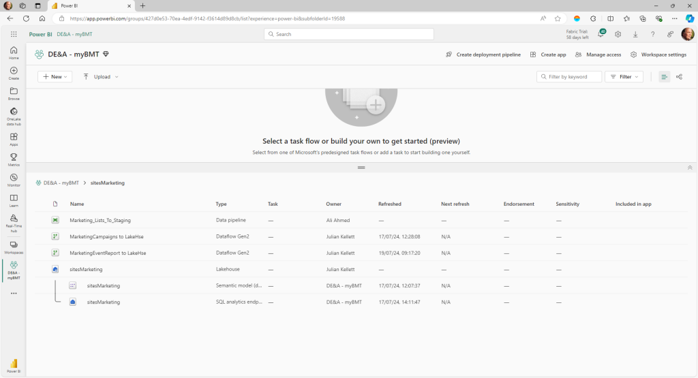Collapse the task flow panel chevron
698x378 pixels.
click(689, 167)
